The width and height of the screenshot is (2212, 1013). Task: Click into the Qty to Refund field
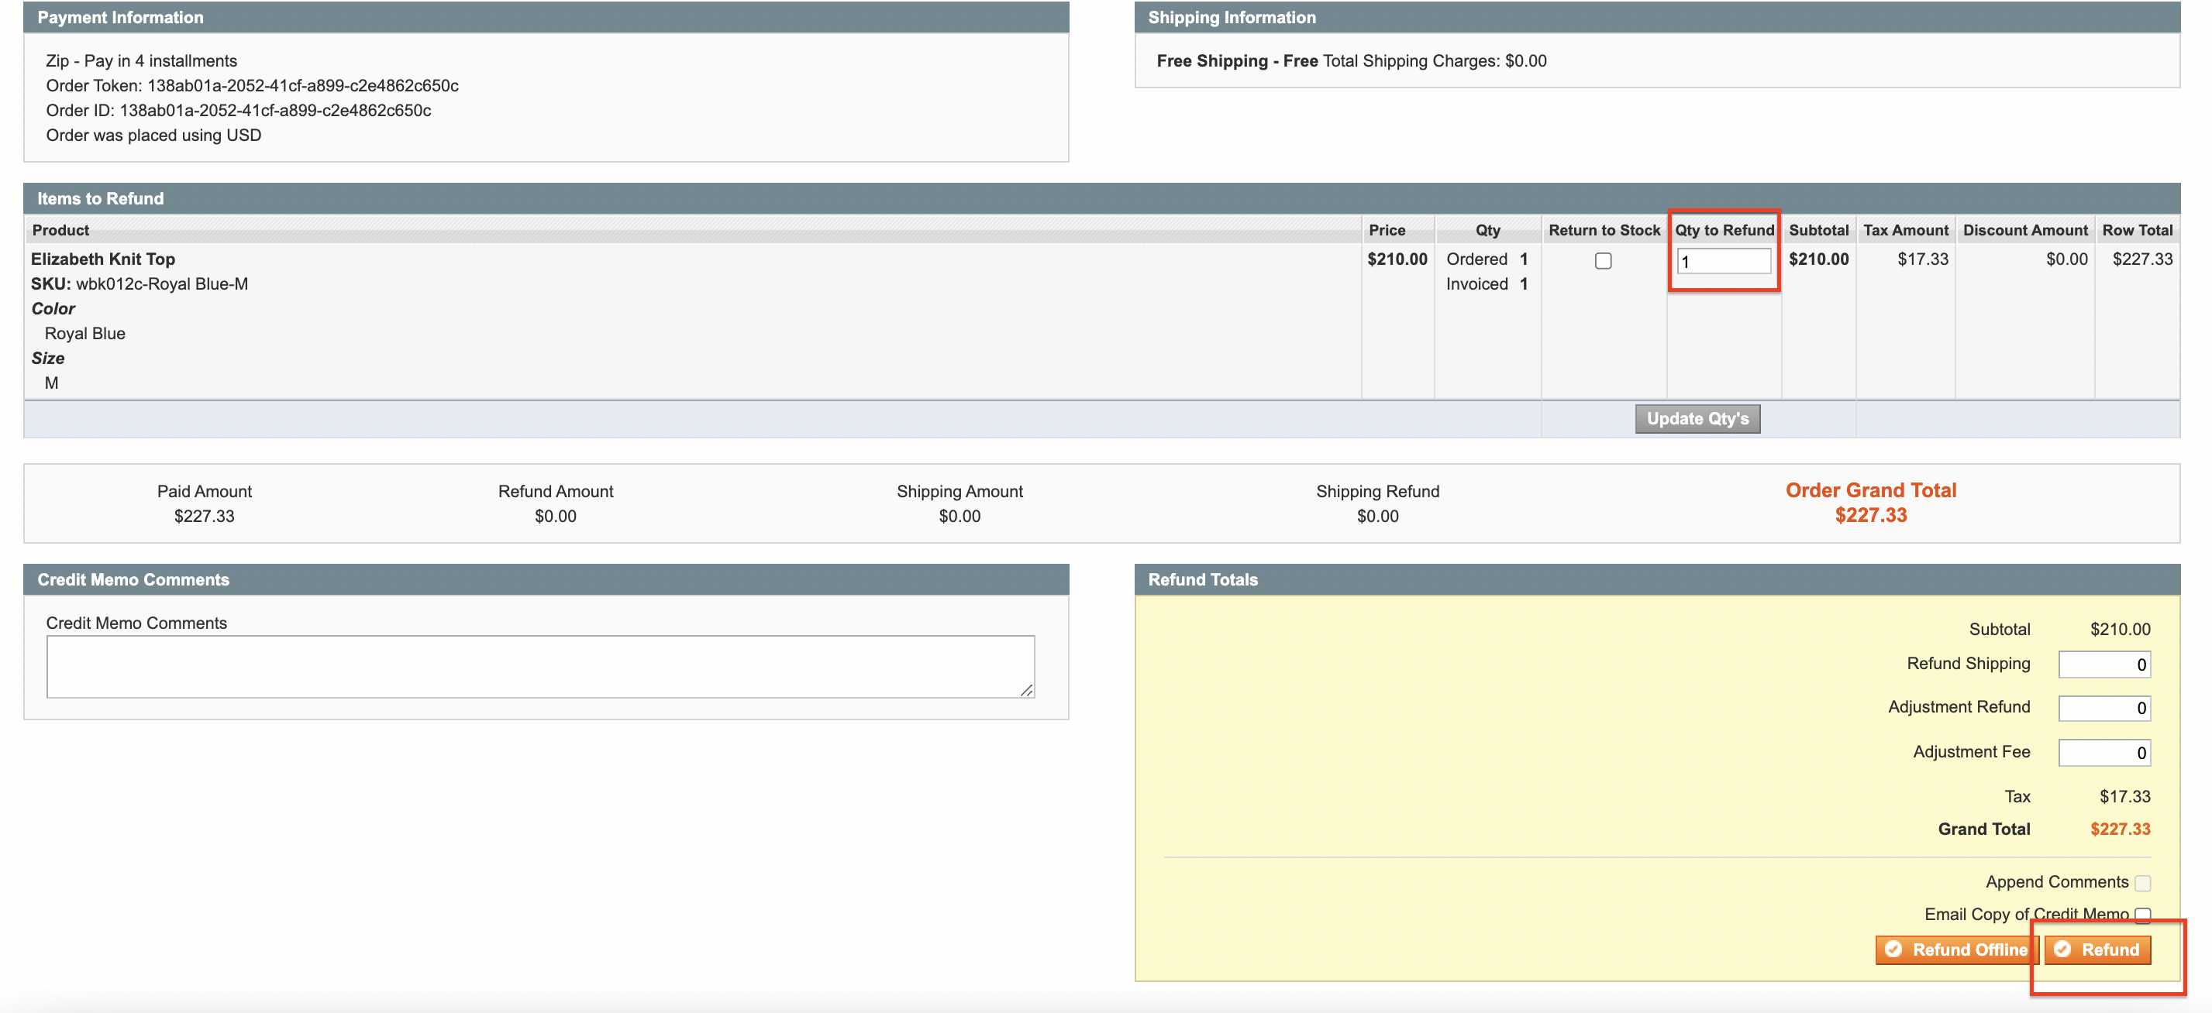click(x=1724, y=261)
